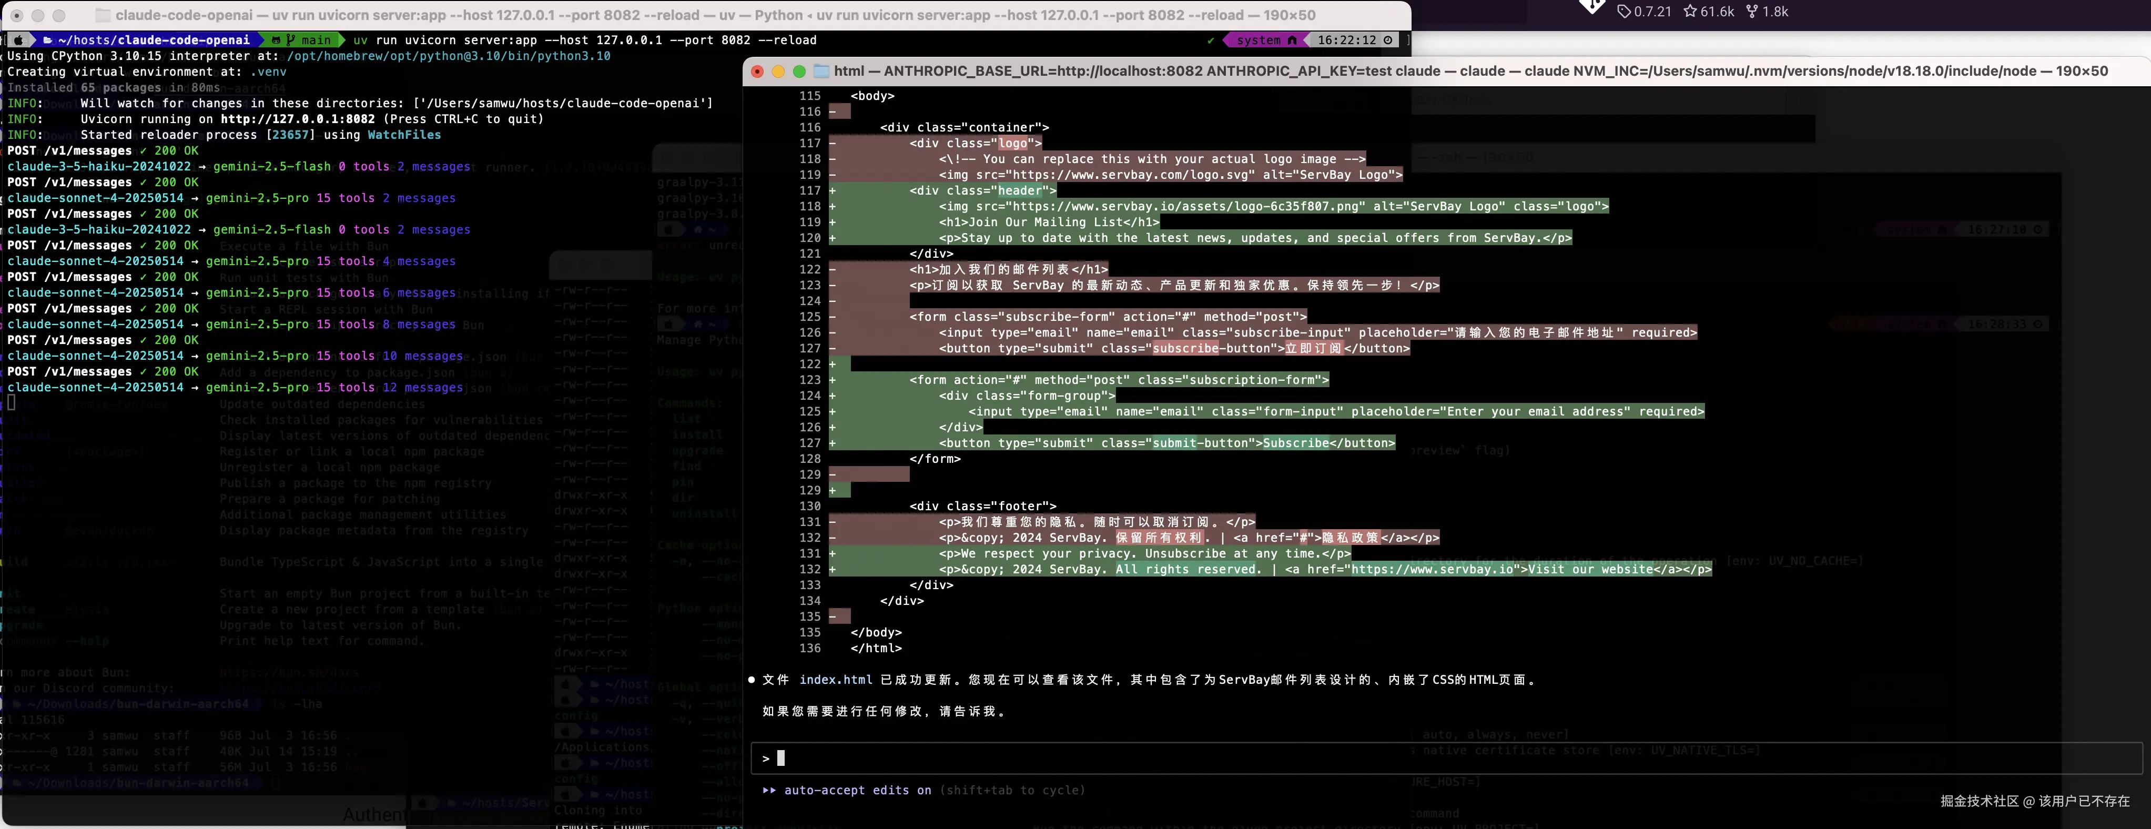This screenshot has height=829, width=2151.
Task: Click the ~/hosts/claude-code-openai path segment
Action: (154, 40)
